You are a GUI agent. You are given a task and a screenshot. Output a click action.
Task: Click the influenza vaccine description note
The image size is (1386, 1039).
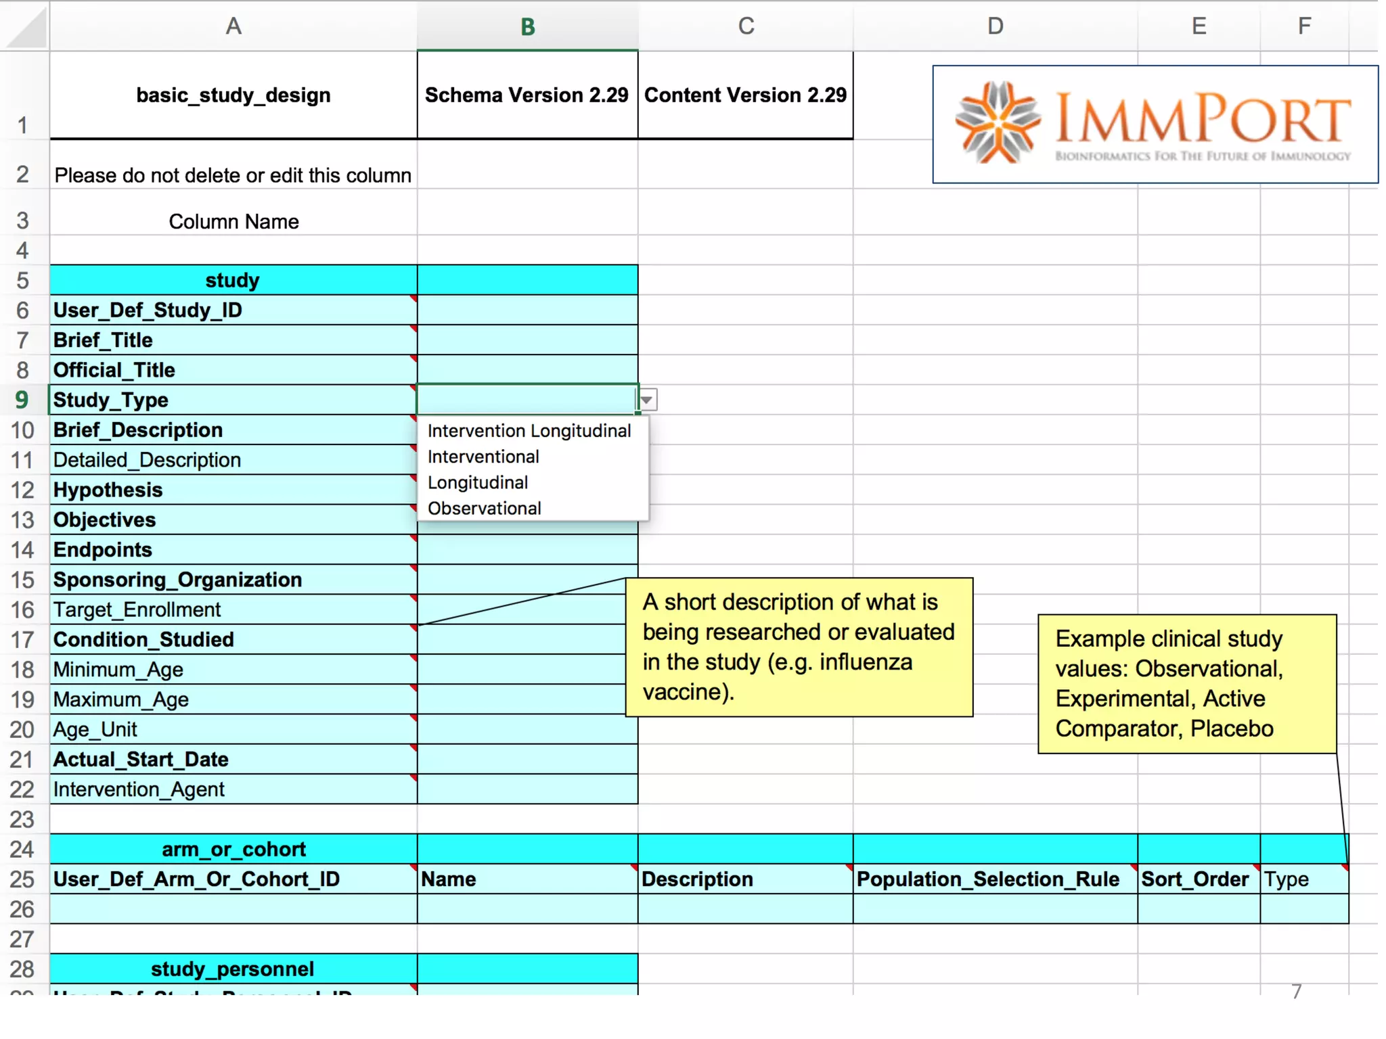click(799, 647)
